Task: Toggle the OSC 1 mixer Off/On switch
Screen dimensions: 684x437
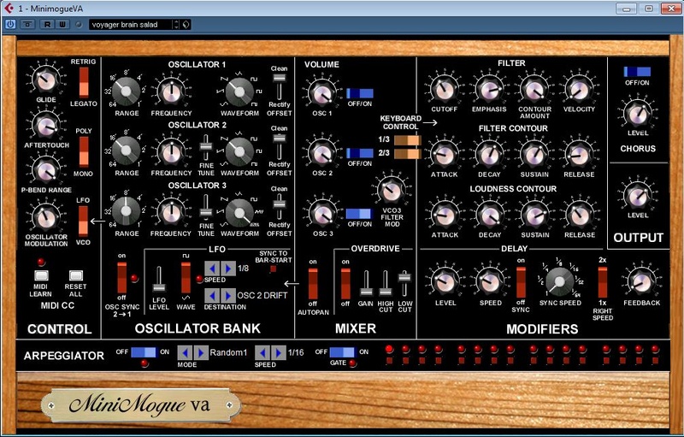Action: click(360, 93)
